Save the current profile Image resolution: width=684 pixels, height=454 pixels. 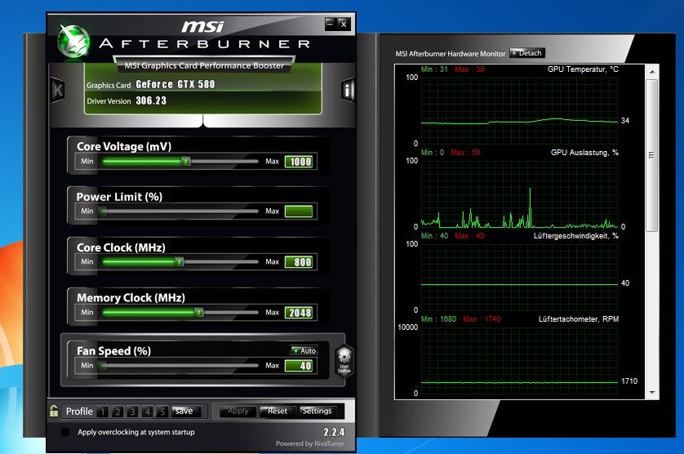pyautogui.click(x=185, y=412)
